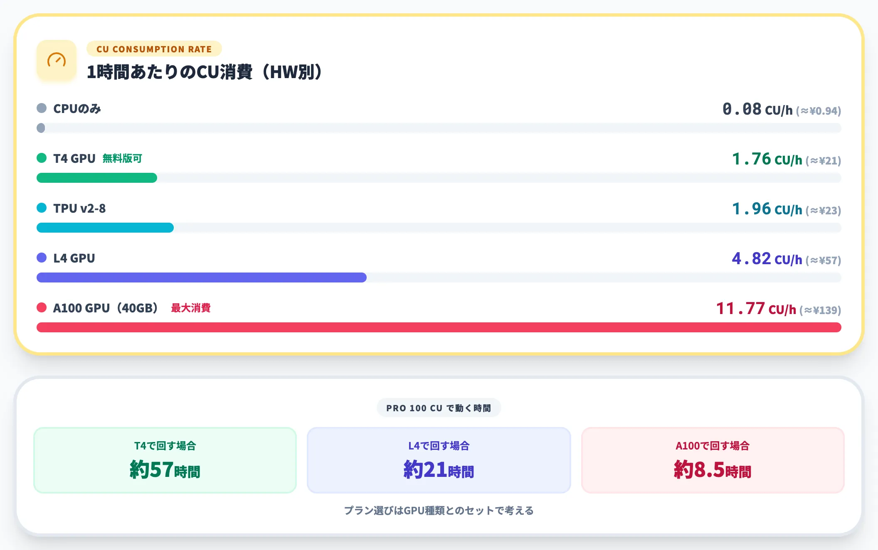
Task: Click the 11.77 CU/h value
Action: pyautogui.click(x=756, y=309)
